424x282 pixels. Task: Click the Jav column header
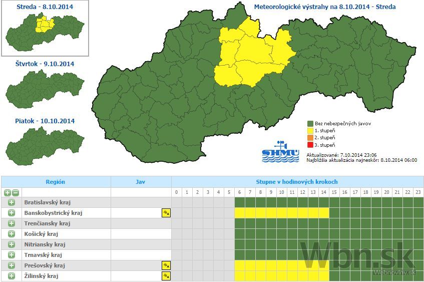(141, 182)
